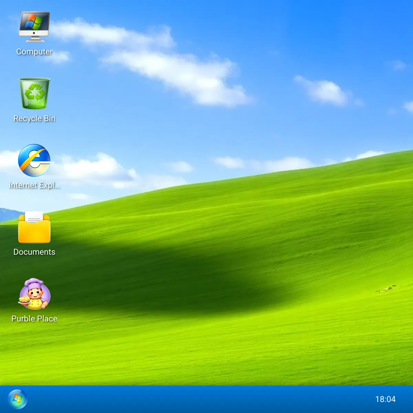Image resolution: width=413 pixels, height=413 pixels.
Task: Open the Windows Start menu
Action: [x=17, y=399]
